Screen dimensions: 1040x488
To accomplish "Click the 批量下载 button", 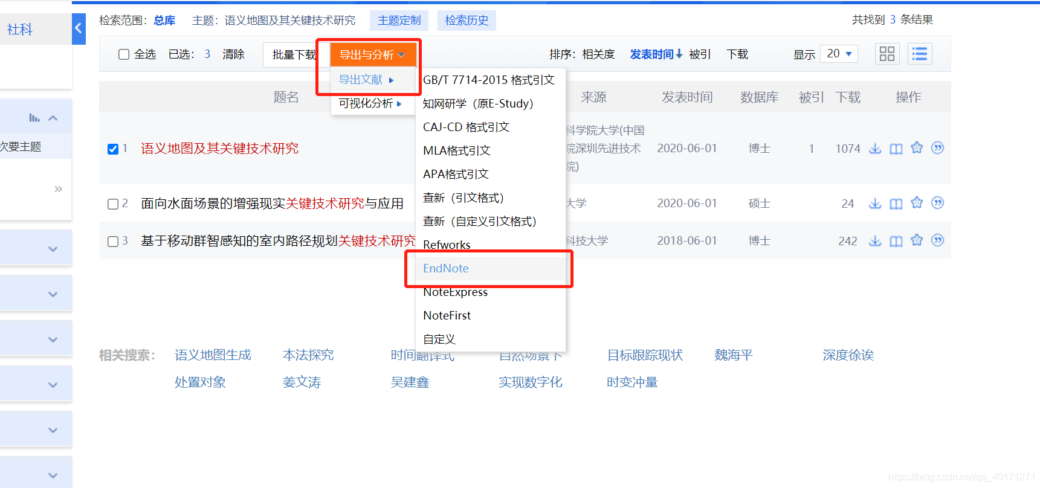I will 294,54.
